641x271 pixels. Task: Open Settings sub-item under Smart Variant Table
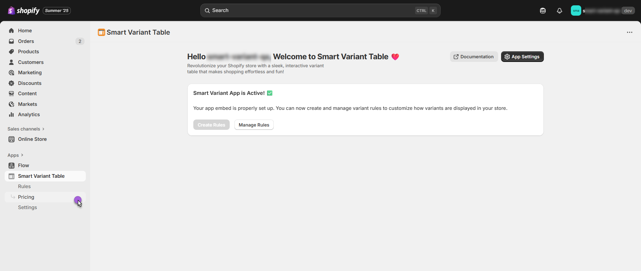(x=27, y=207)
